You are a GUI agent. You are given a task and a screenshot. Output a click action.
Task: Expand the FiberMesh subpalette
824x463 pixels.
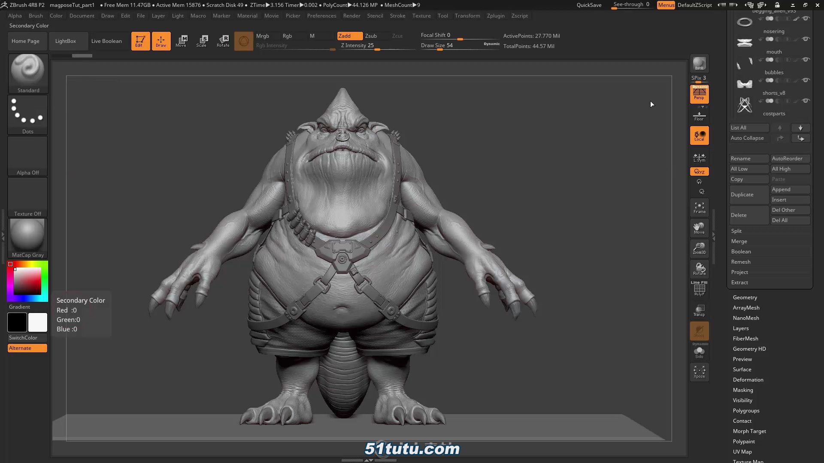pyautogui.click(x=745, y=339)
